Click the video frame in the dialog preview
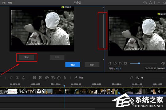166x110 pixels. pyautogui.click(x=42, y=29)
